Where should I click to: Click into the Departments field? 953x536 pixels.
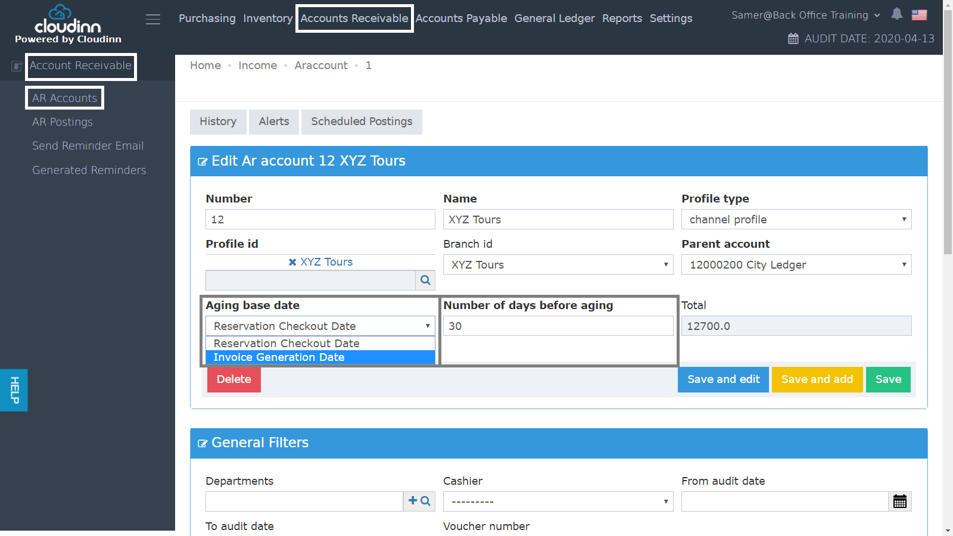[x=304, y=501]
